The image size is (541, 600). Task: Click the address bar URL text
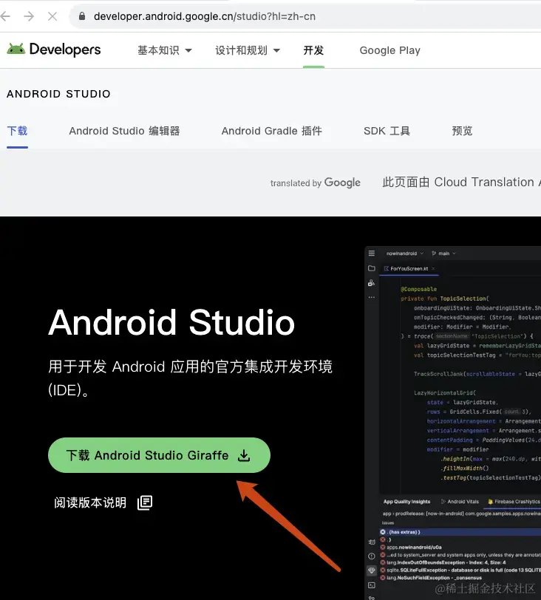pyautogui.click(x=205, y=16)
